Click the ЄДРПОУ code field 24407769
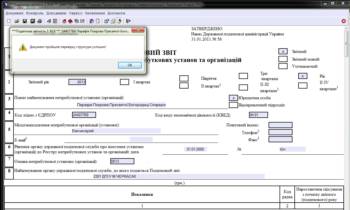 84,115
